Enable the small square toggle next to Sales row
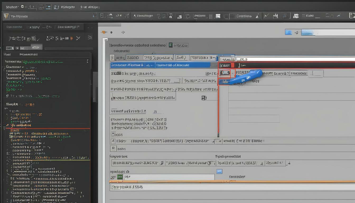The height and width of the screenshot is (203, 355). pyautogui.click(x=114, y=149)
